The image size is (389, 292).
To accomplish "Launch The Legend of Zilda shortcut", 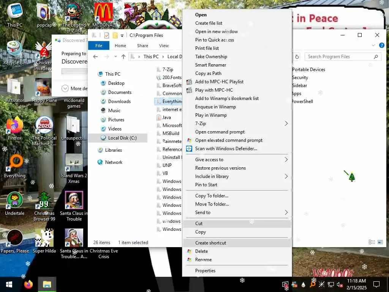I will click(74, 17).
